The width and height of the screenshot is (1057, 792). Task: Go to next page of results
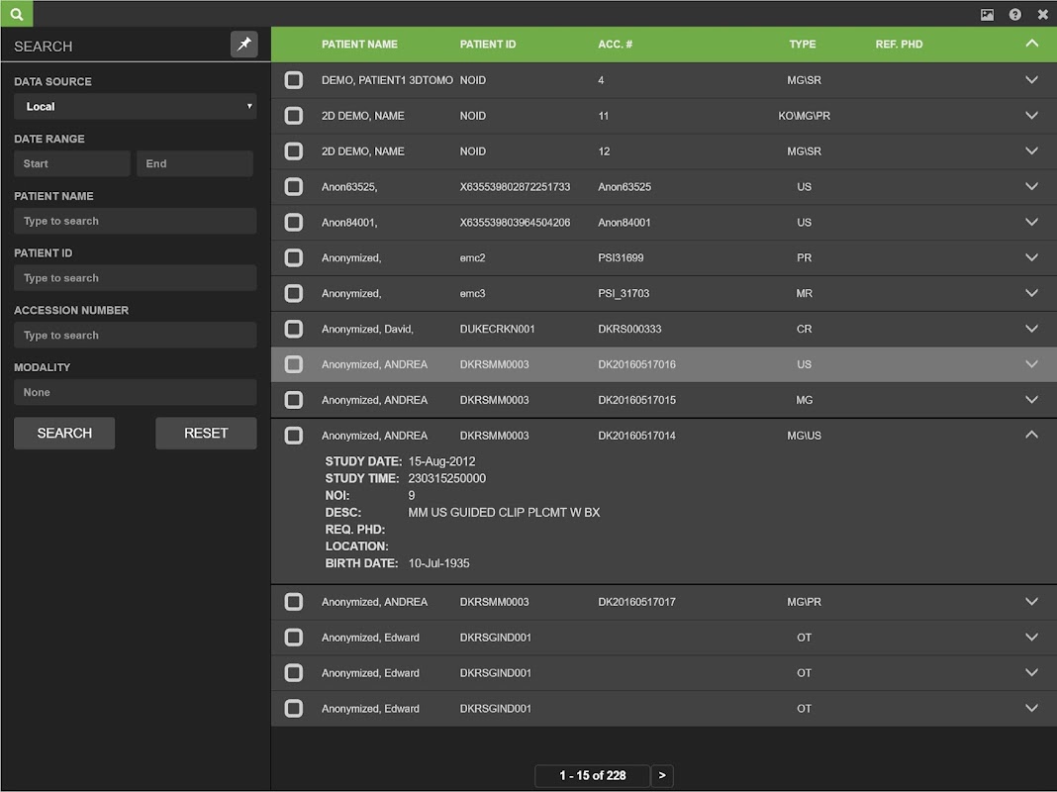click(662, 776)
